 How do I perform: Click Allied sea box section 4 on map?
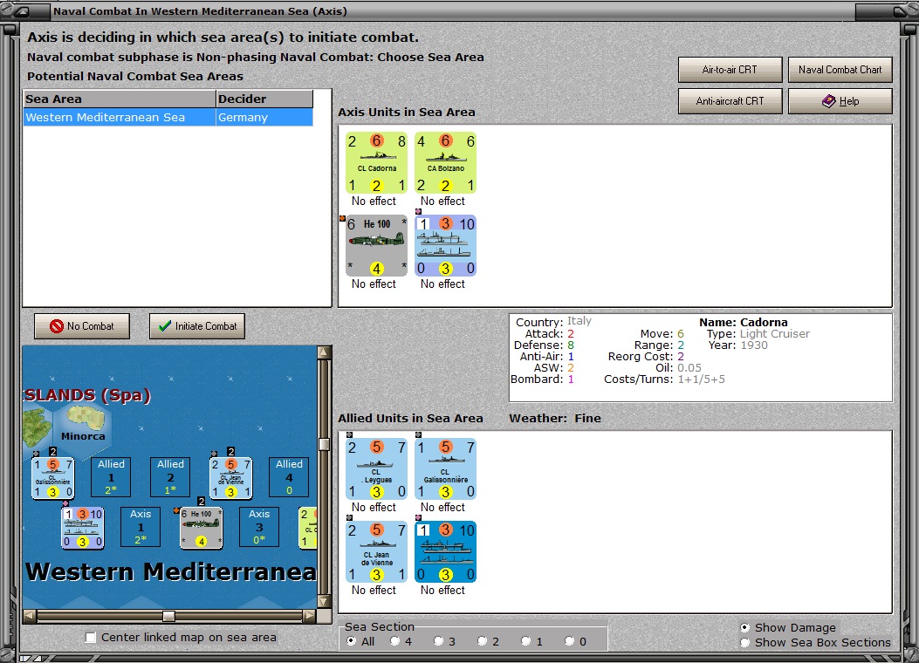click(x=289, y=477)
